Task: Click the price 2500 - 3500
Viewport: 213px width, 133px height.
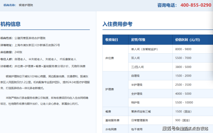Action: point(183,85)
